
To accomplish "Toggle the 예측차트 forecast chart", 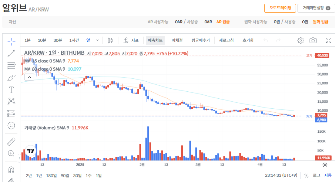I will coord(155,40).
